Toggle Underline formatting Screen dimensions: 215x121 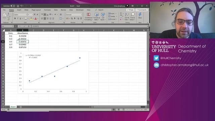20,18
